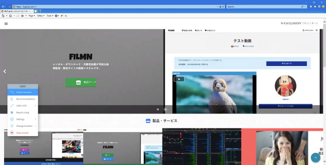Screen dimensions: 326x165
Task: Expand the address bar autocomplete dropdown arrow
Action: click(x=218, y=7)
